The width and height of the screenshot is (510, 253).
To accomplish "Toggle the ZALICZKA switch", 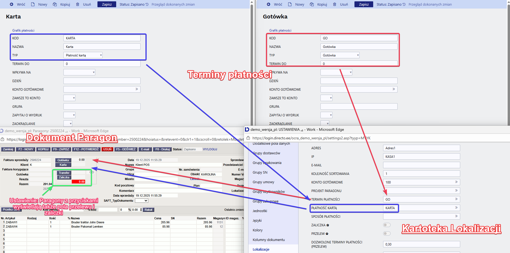I will point(387,225).
